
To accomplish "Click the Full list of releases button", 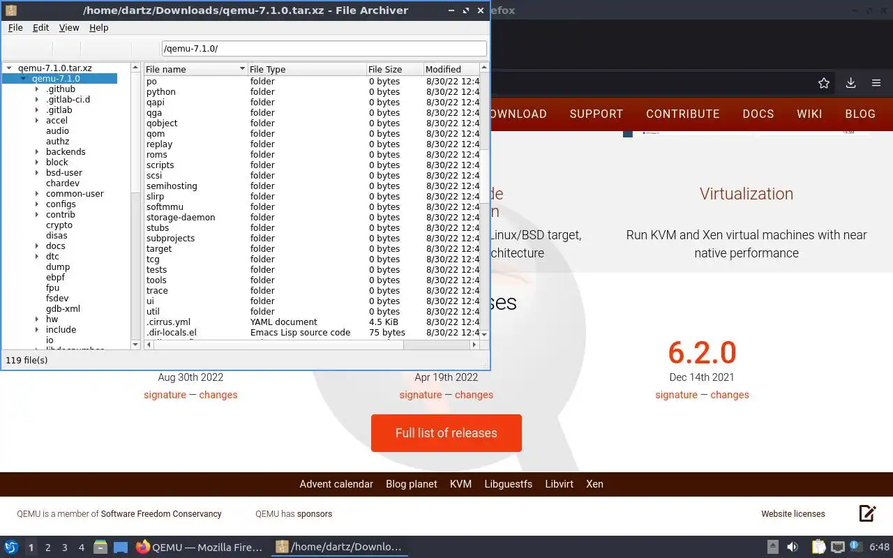I will point(446,433).
